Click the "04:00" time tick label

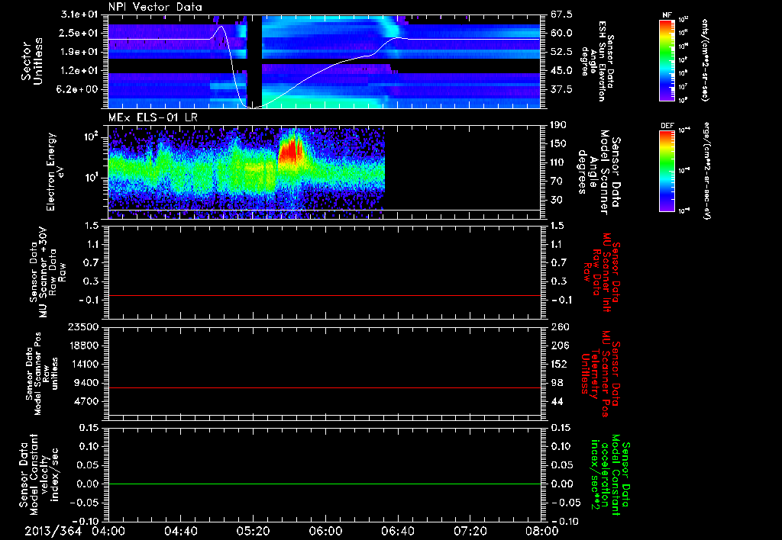click(108, 531)
